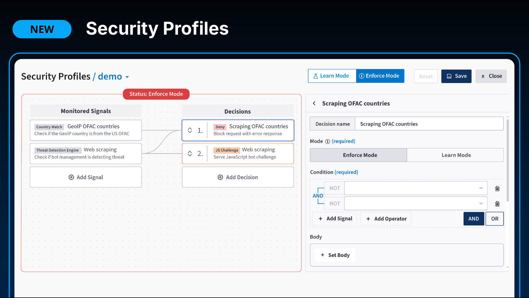This screenshot has height=298, width=529.
Task: Click the JS Challenge tag
Action: pyautogui.click(x=227, y=150)
